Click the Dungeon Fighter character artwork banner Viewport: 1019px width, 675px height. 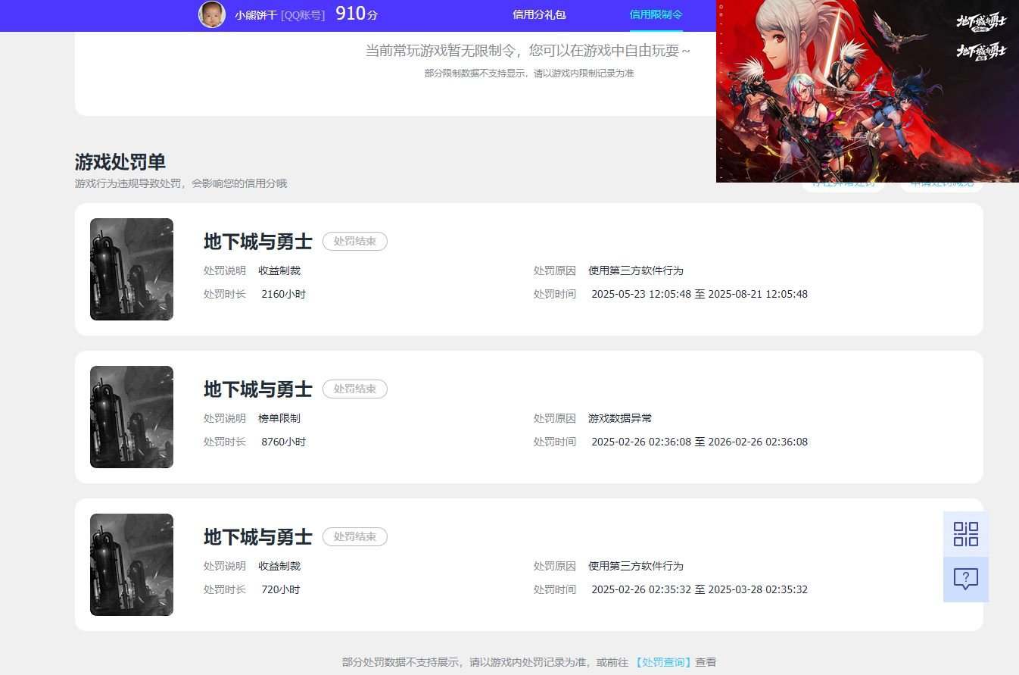(868, 91)
